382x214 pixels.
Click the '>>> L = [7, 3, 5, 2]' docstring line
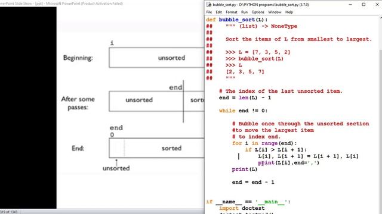pos(258,52)
